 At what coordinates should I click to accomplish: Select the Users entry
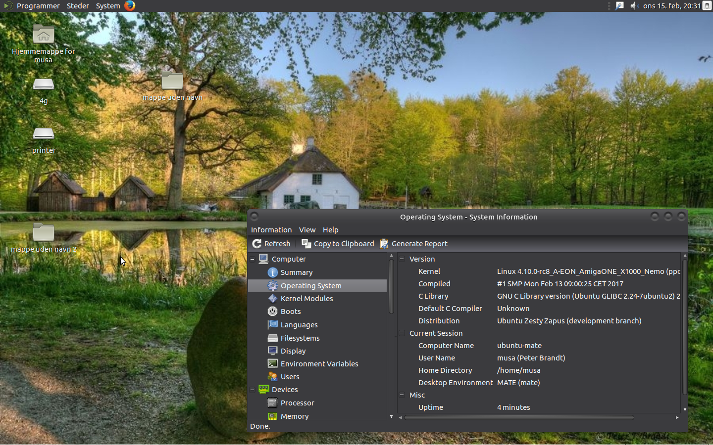tap(290, 377)
